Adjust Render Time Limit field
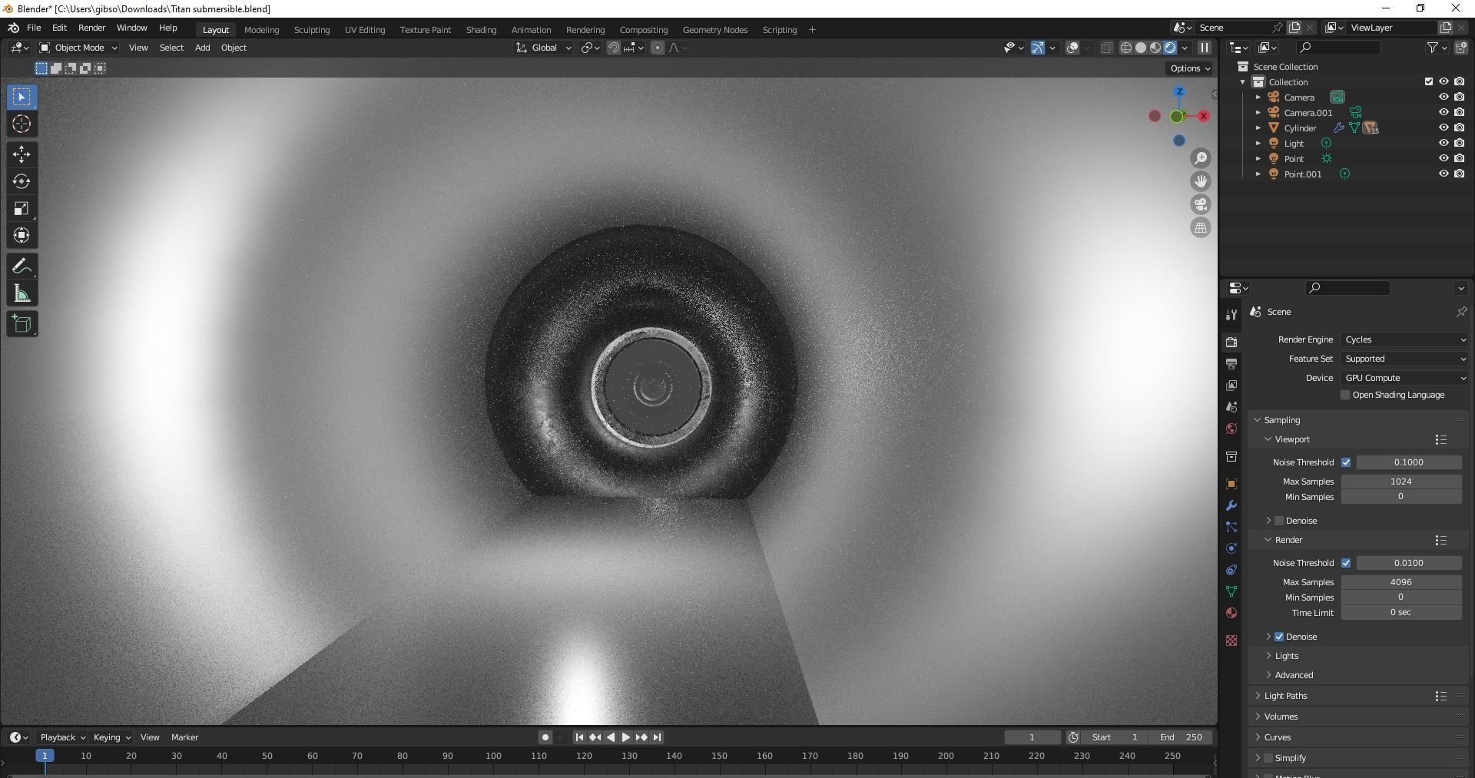The width and height of the screenshot is (1475, 778). coord(1400,613)
